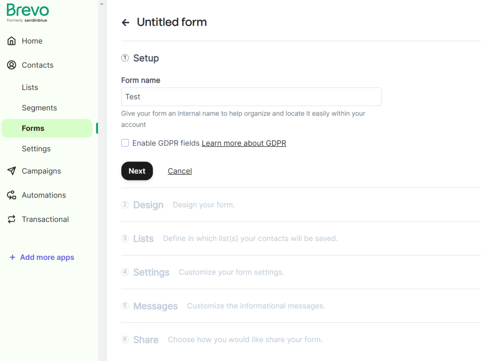This screenshot has width=481, height=361.
Task: Click the Campaigns paper plane icon
Action: coord(12,171)
